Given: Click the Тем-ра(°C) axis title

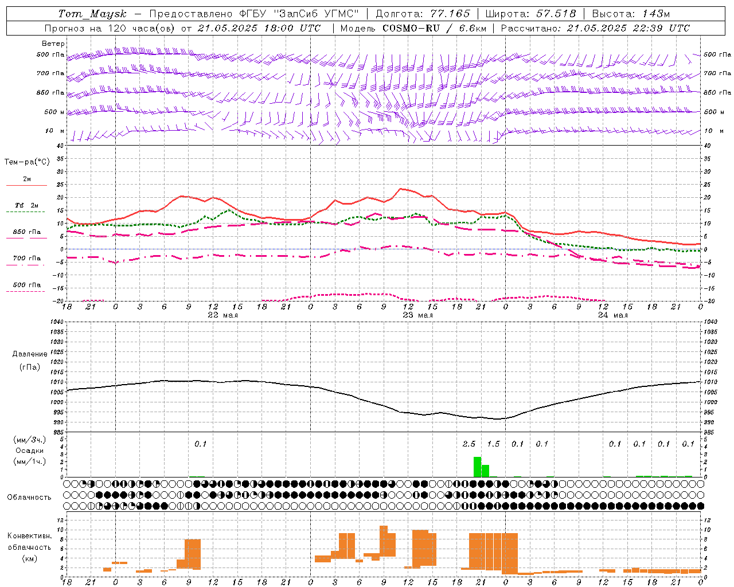Looking at the screenshot, I should tap(27, 162).
